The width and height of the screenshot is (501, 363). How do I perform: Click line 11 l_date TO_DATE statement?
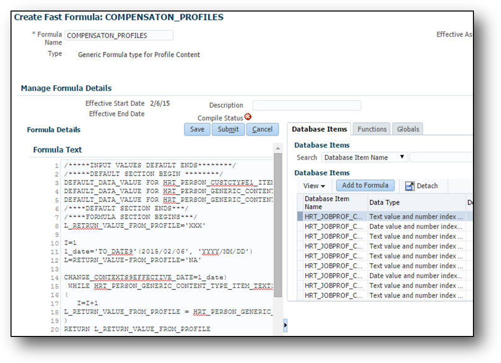click(x=158, y=251)
